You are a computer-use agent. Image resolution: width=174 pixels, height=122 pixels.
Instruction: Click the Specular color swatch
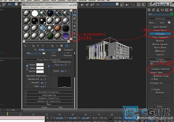40,72
